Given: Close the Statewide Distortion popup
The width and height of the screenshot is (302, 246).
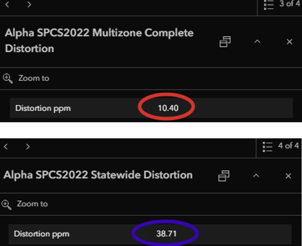Looking at the screenshot, I should [x=288, y=176].
